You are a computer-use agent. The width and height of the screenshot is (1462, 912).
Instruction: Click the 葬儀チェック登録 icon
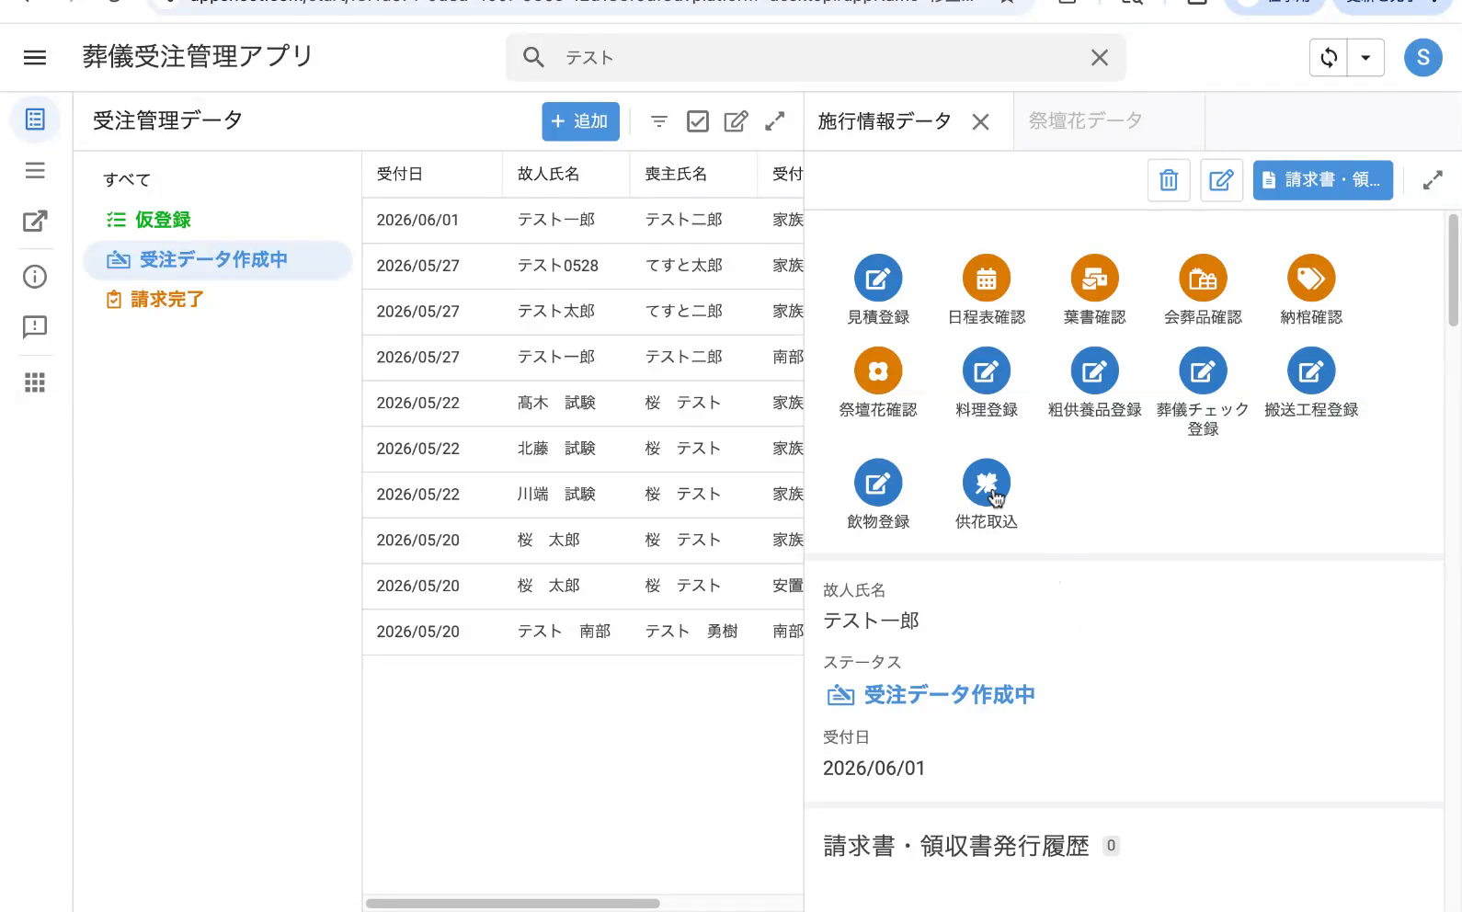tap(1203, 370)
